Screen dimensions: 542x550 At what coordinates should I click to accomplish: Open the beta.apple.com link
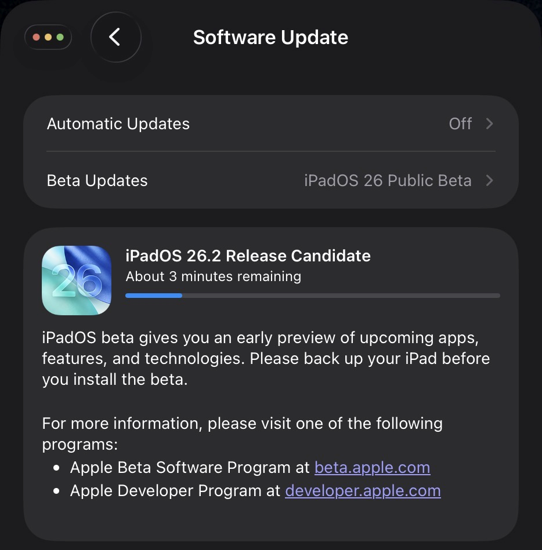click(x=372, y=467)
